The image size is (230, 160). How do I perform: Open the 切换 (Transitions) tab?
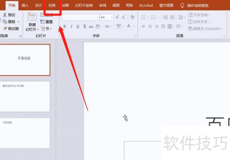[x=52, y=5]
